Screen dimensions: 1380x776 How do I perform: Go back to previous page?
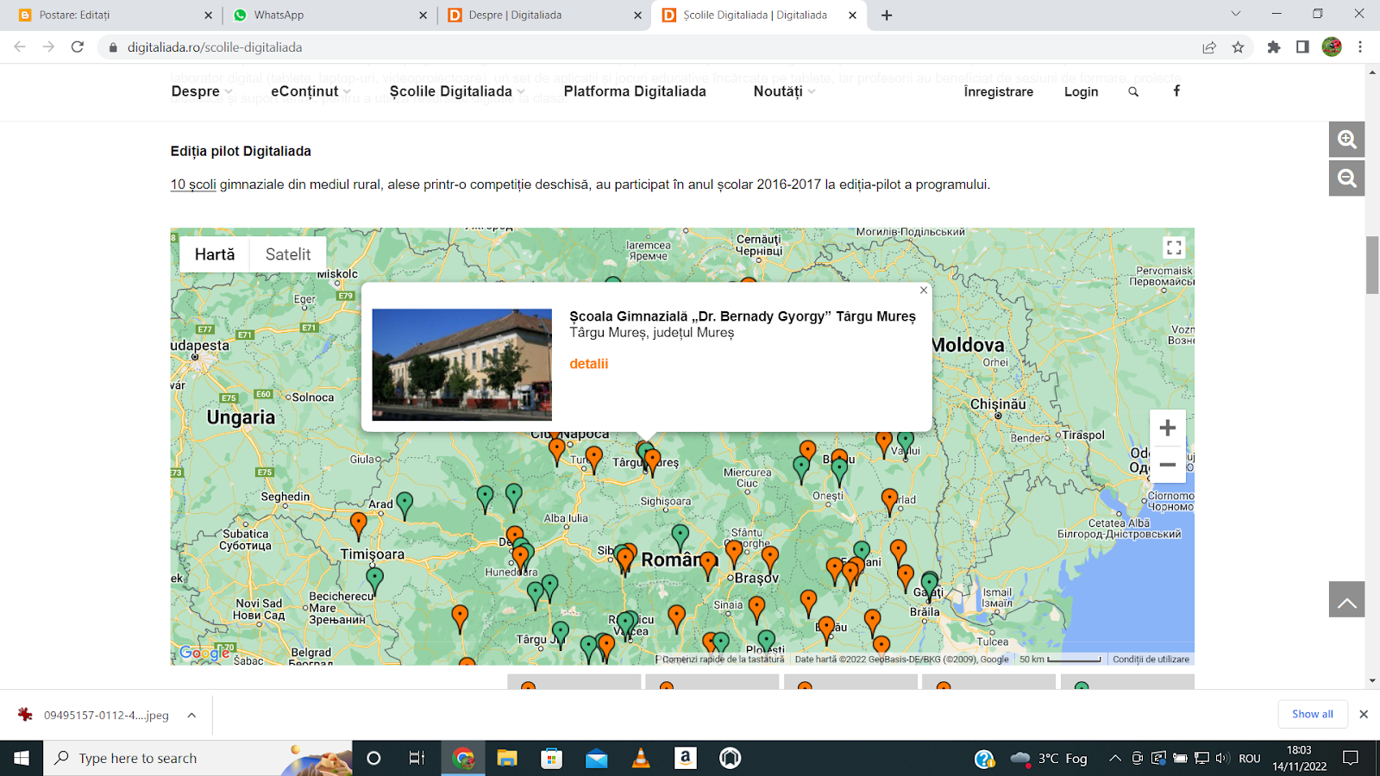[20, 47]
